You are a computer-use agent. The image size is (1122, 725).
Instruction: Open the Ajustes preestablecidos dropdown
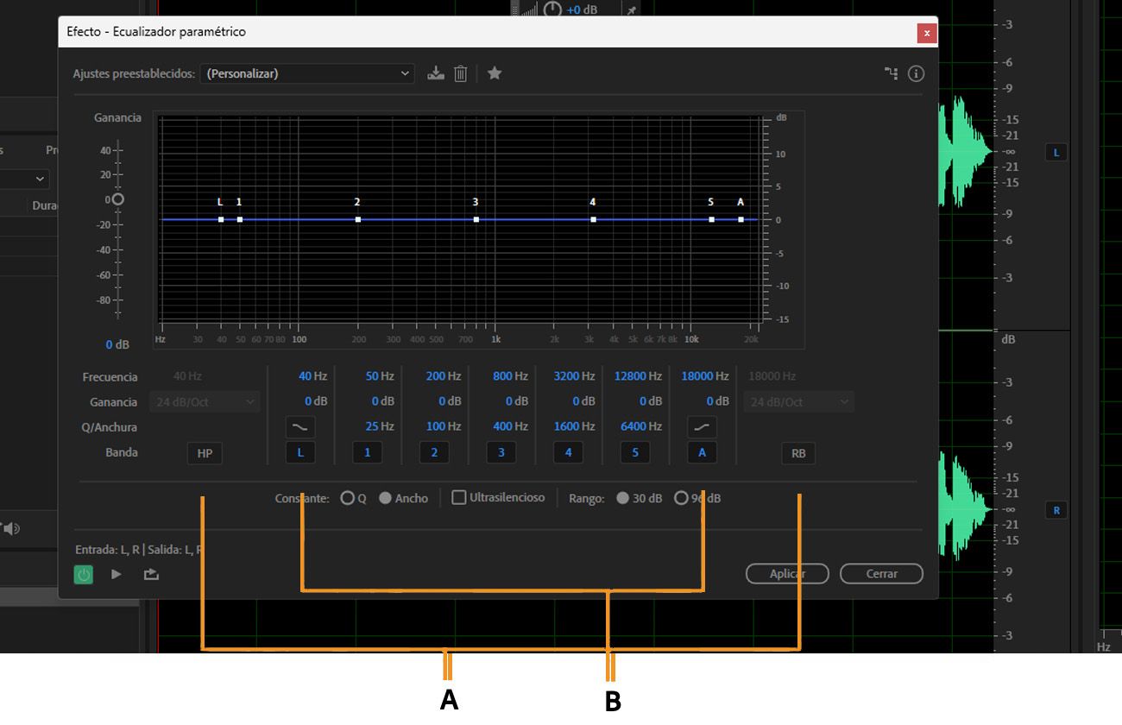tap(307, 73)
